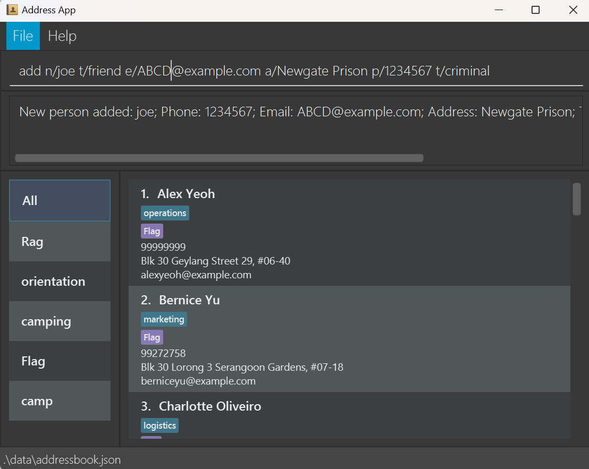Click email alexyeoh@example.com

pyautogui.click(x=196, y=275)
